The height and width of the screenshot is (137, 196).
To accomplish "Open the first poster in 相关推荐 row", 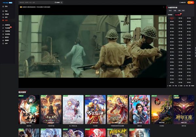I will pos(29,110).
